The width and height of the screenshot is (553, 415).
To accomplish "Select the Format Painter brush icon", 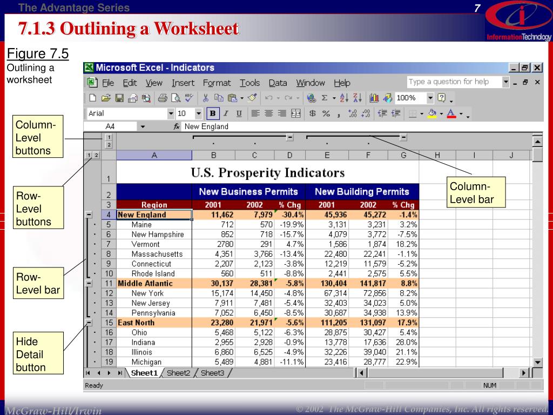I will [252, 98].
